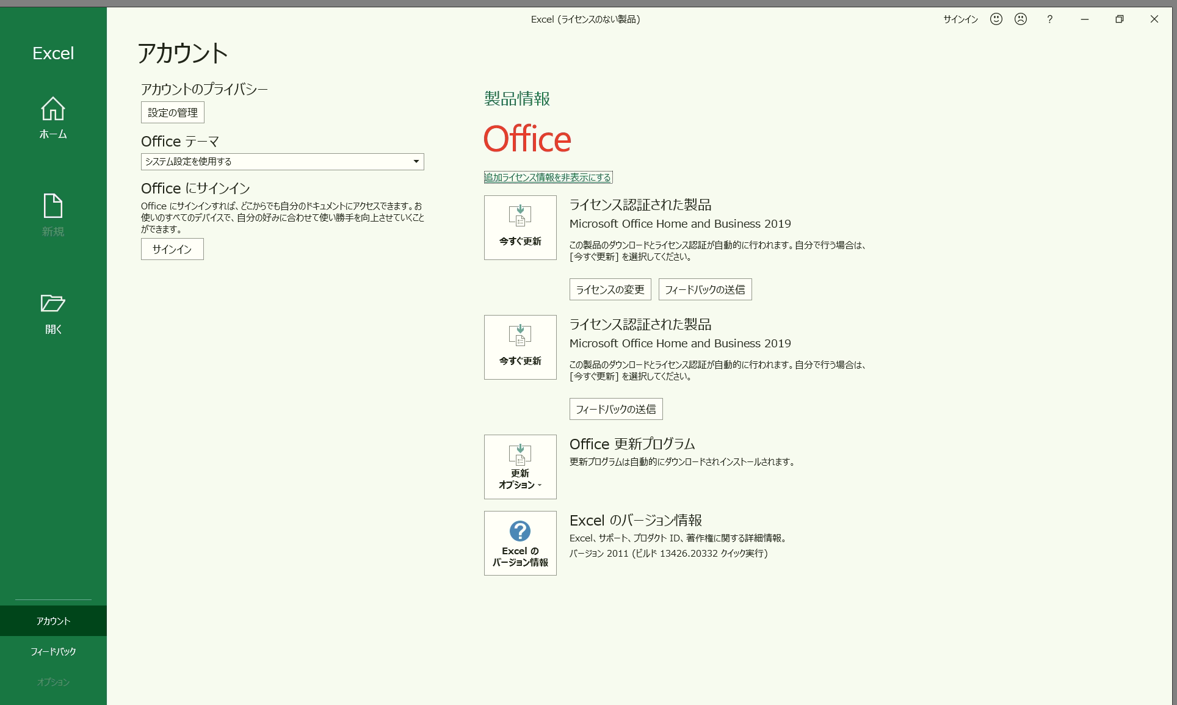Click the frowning feedback face icon
1177x705 pixels.
1021,19
